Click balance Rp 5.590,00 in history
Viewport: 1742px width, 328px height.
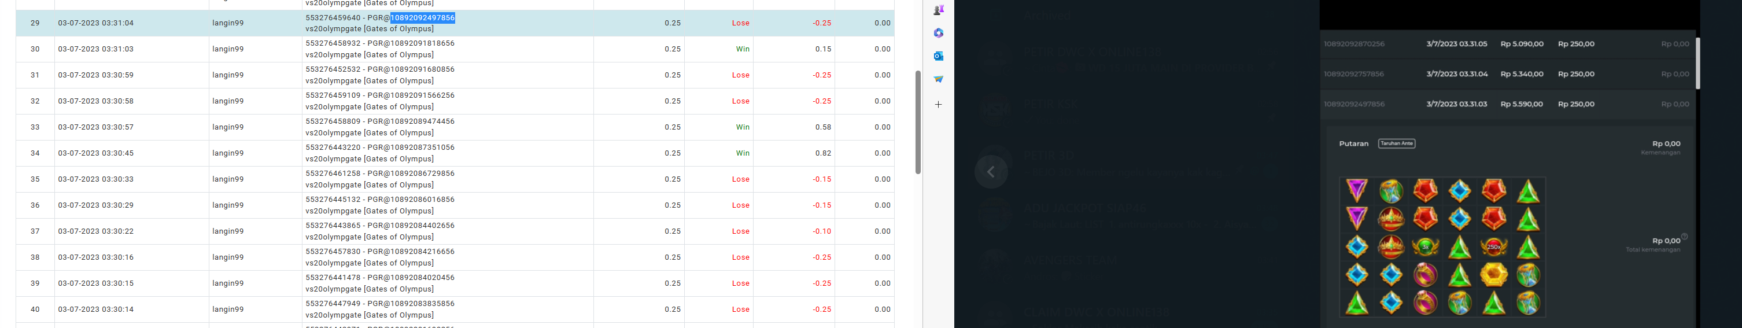(1522, 104)
